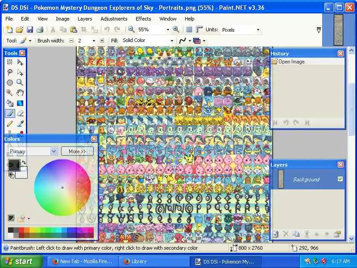Open the View menu
Screen dimensions: 357x268
42,19
